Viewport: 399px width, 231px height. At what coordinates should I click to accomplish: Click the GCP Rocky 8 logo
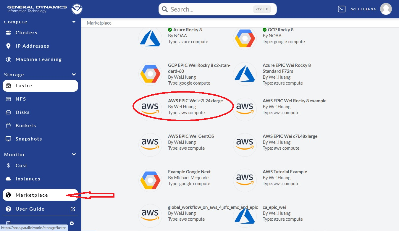click(245, 38)
